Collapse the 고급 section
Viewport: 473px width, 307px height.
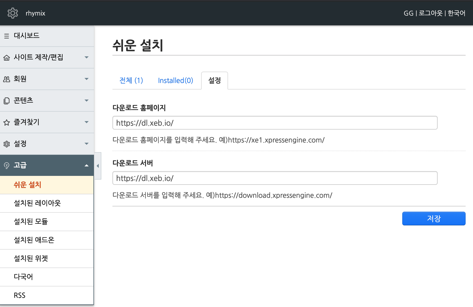pos(87,165)
